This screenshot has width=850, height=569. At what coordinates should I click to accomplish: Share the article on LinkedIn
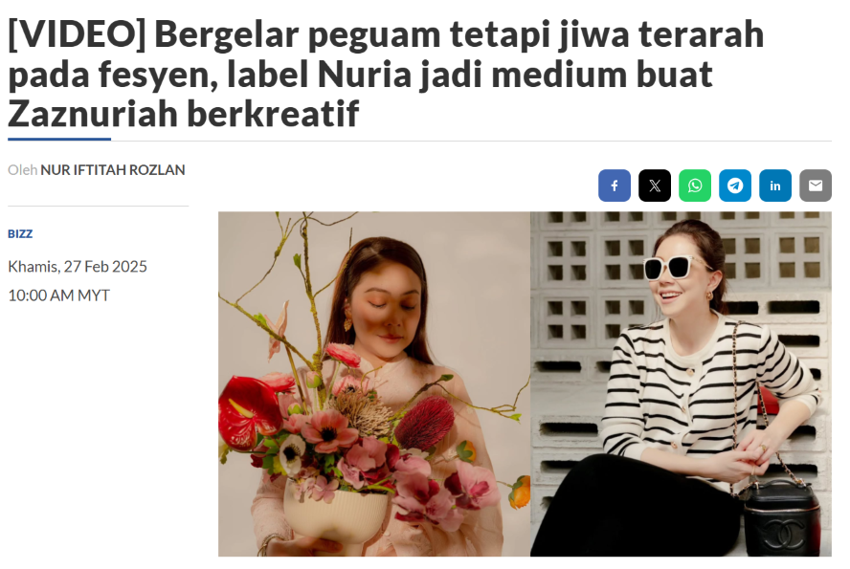click(x=775, y=186)
